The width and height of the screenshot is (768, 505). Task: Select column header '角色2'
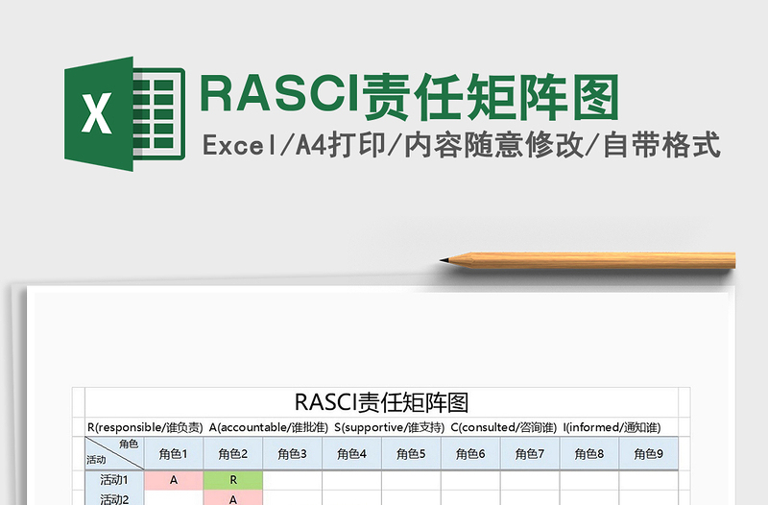(x=233, y=453)
